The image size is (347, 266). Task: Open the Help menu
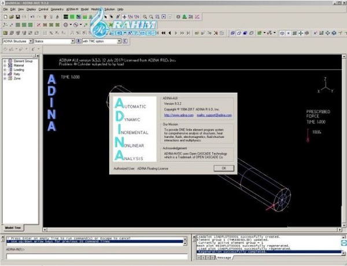pyautogui.click(x=120, y=9)
